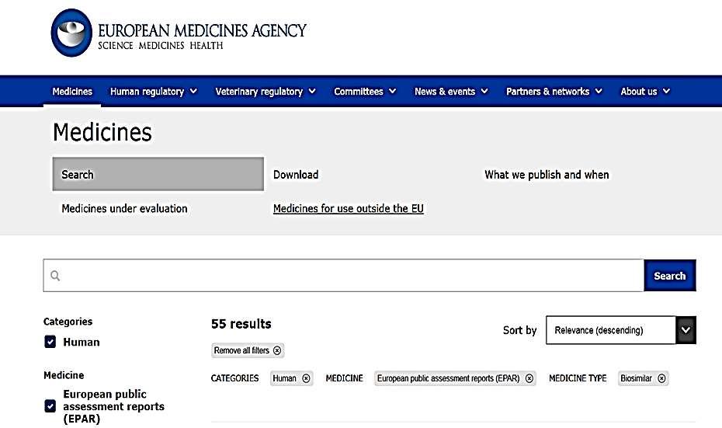This screenshot has width=722, height=428.
Task: Expand the Veterinary regulatory menu
Action: (266, 92)
